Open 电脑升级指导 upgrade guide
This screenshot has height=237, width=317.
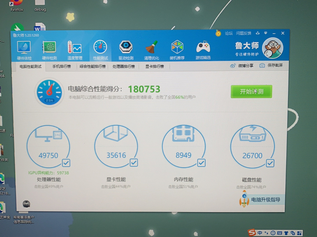266,200
